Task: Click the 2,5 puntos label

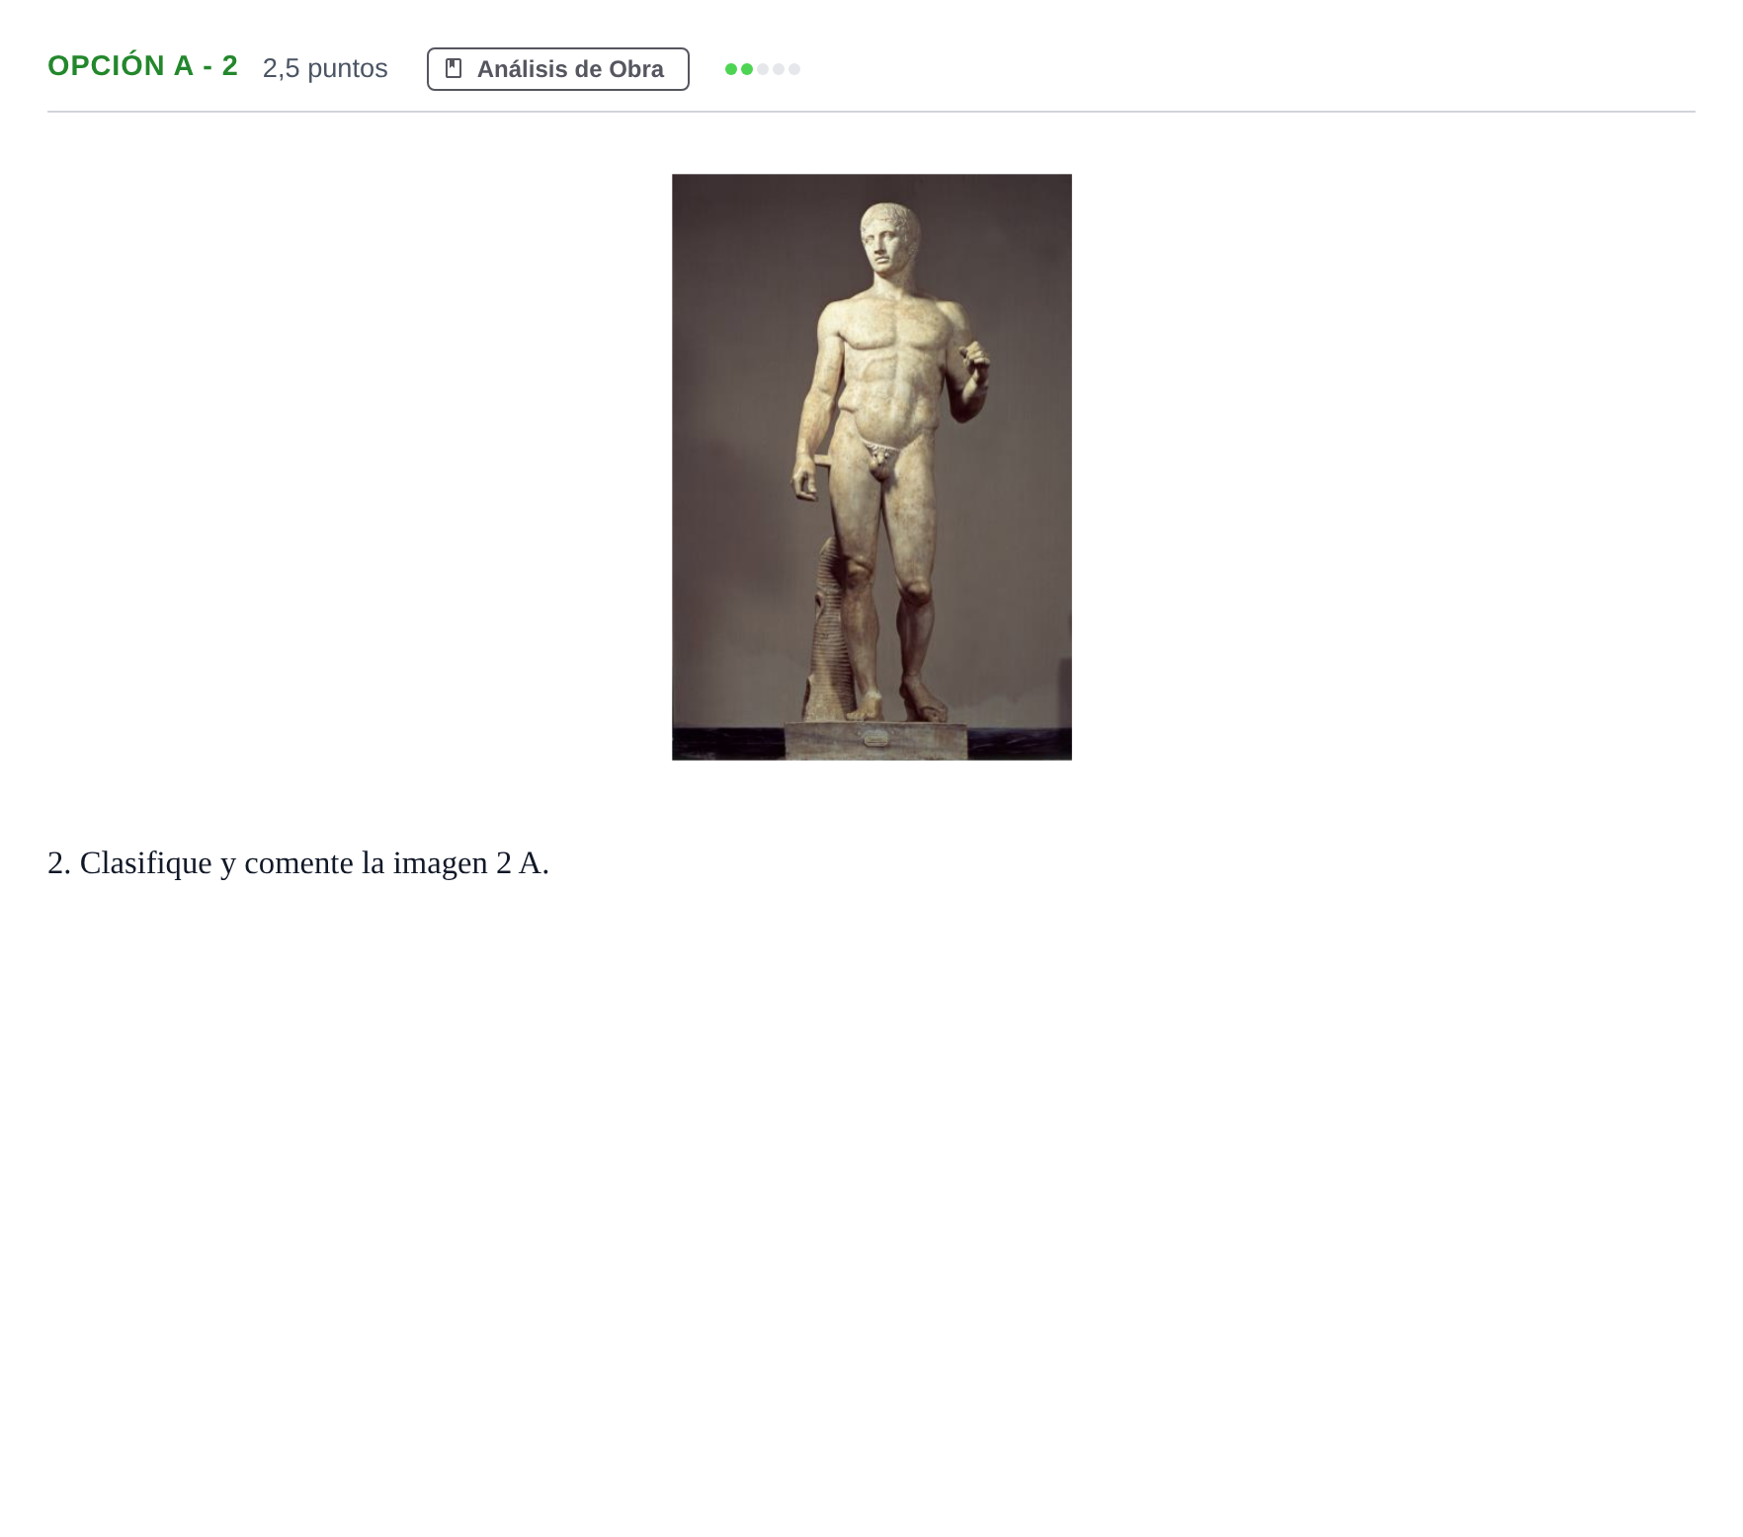Action: [x=325, y=68]
